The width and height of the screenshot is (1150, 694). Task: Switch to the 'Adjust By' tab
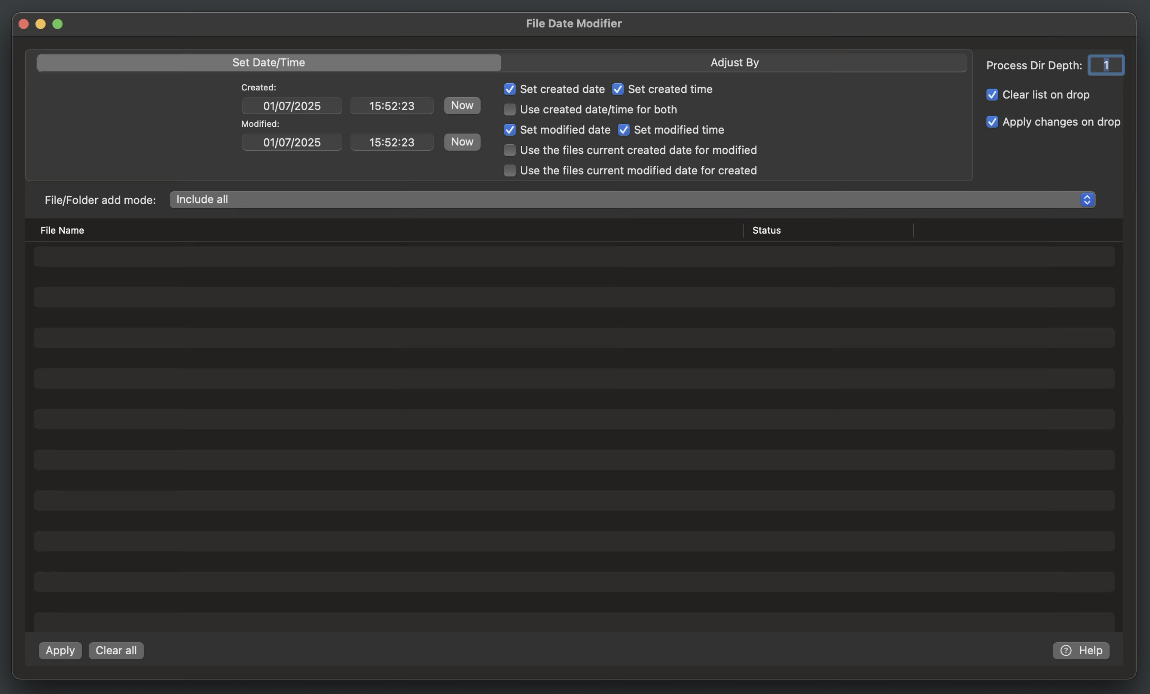point(734,62)
